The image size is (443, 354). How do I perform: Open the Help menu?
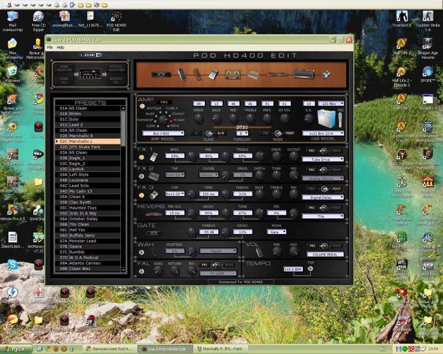(60, 48)
